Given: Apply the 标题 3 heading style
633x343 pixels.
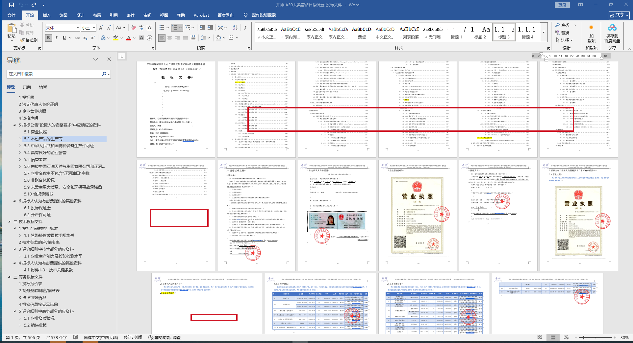Looking at the screenshot, I should [503, 32].
